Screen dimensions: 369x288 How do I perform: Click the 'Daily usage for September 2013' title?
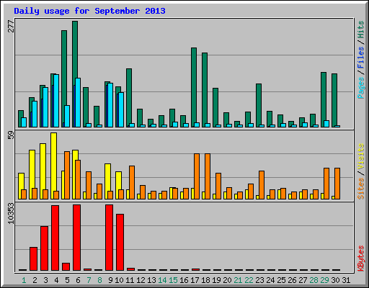pos(89,11)
